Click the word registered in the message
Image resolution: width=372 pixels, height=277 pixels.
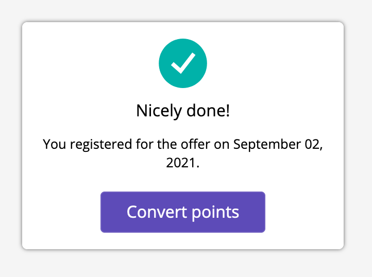(101, 145)
